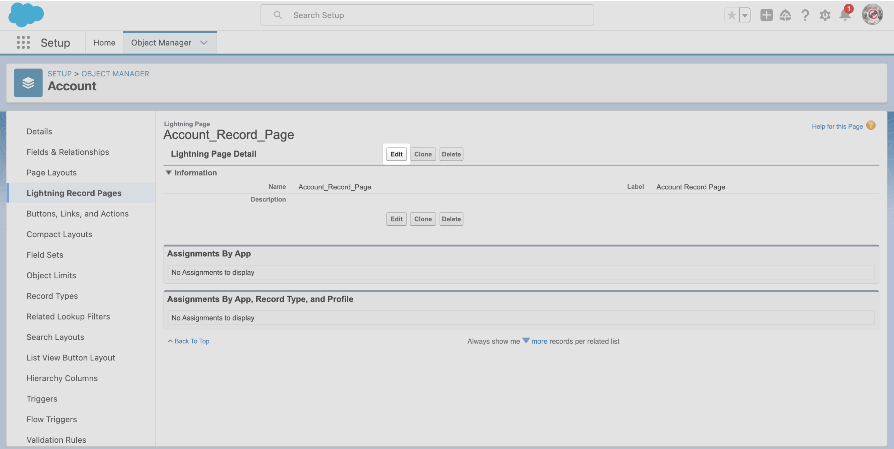Click the bottom Delete button below Description

pyautogui.click(x=451, y=219)
